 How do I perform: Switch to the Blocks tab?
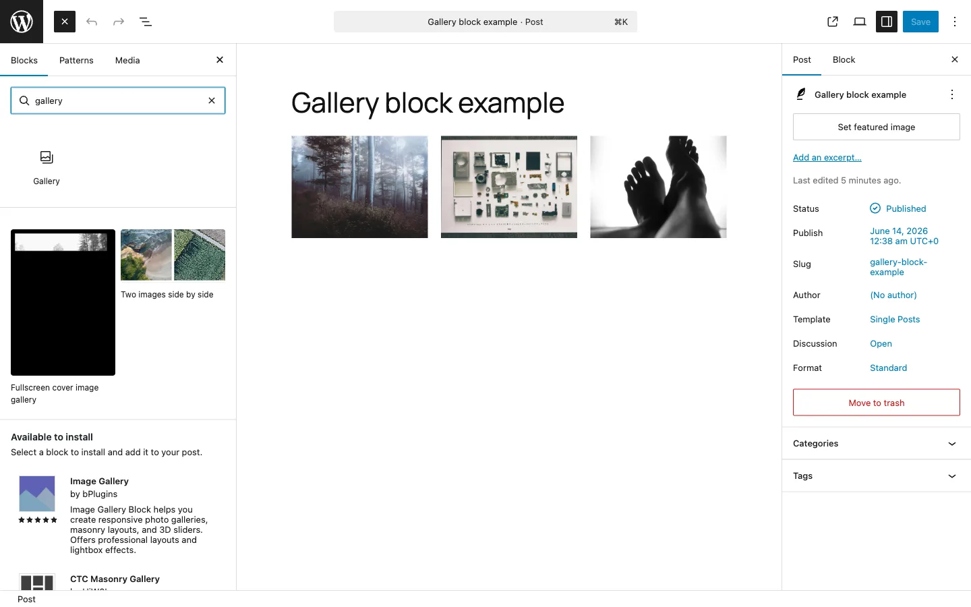click(x=24, y=60)
